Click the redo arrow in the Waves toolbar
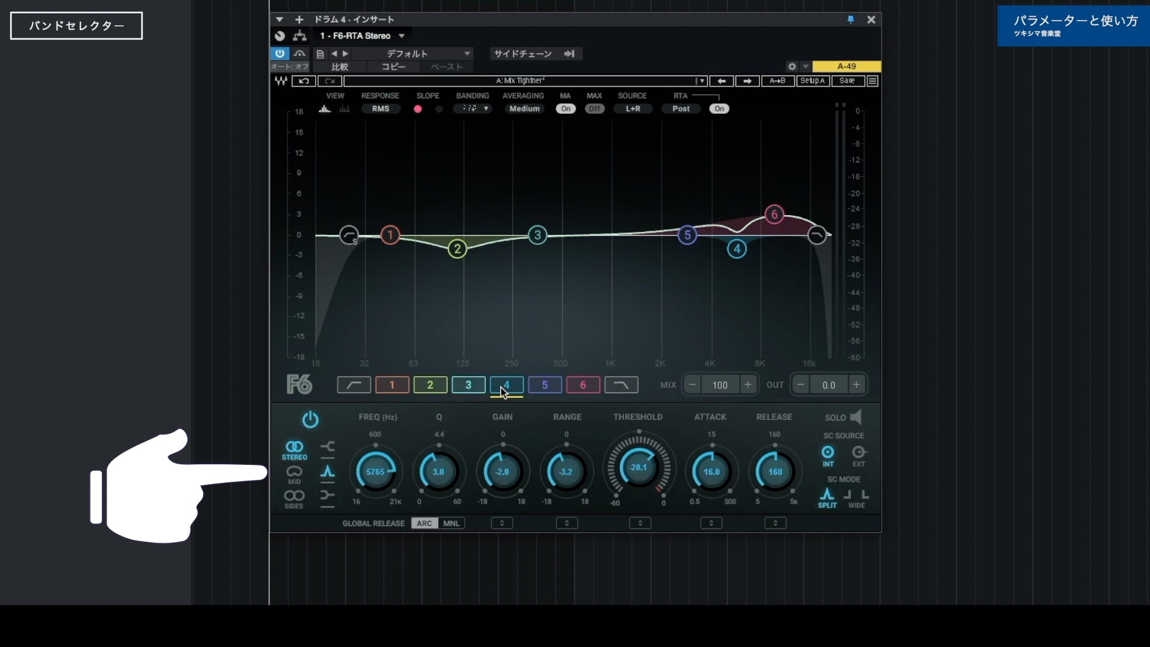 pos(330,81)
